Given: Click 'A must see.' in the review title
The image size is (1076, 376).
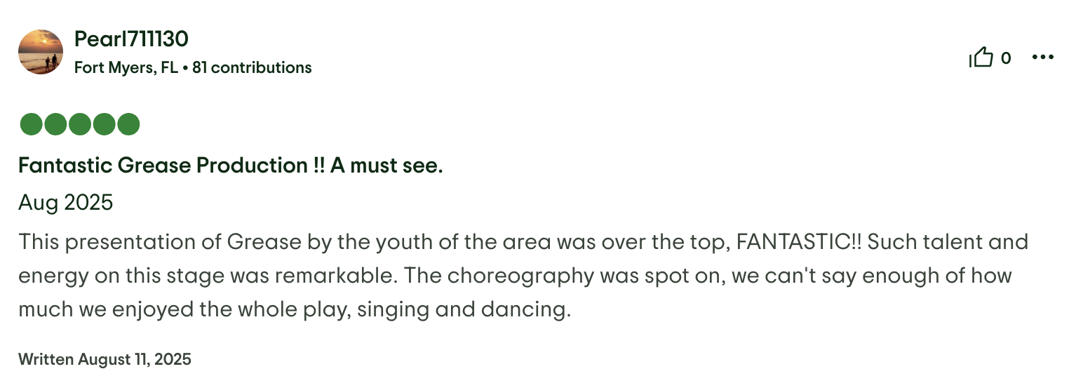Looking at the screenshot, I should [386, 166].
